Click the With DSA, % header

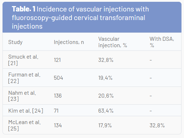tap(162, 42)
